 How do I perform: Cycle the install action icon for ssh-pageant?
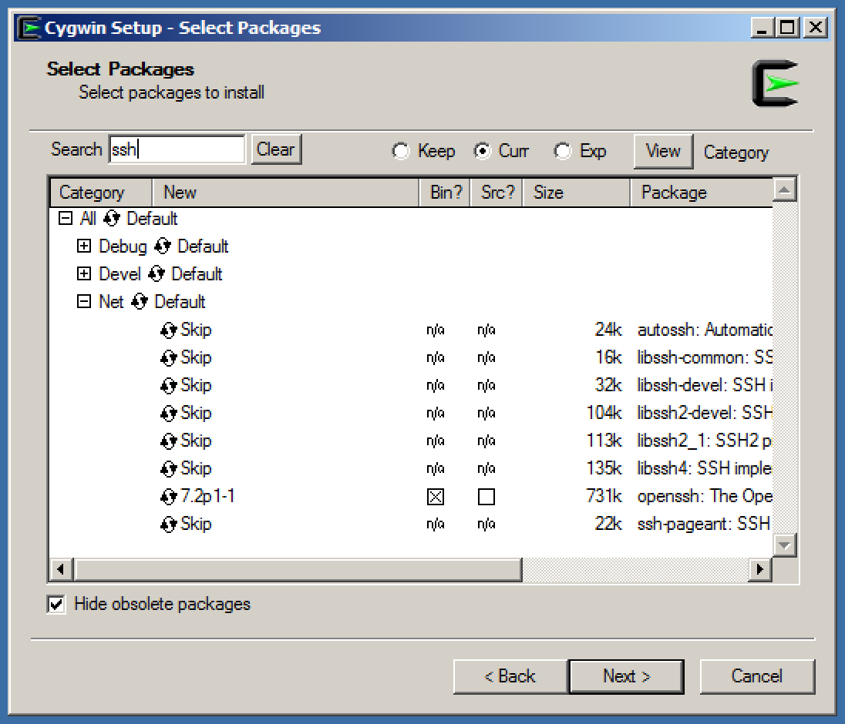[169, 525]
